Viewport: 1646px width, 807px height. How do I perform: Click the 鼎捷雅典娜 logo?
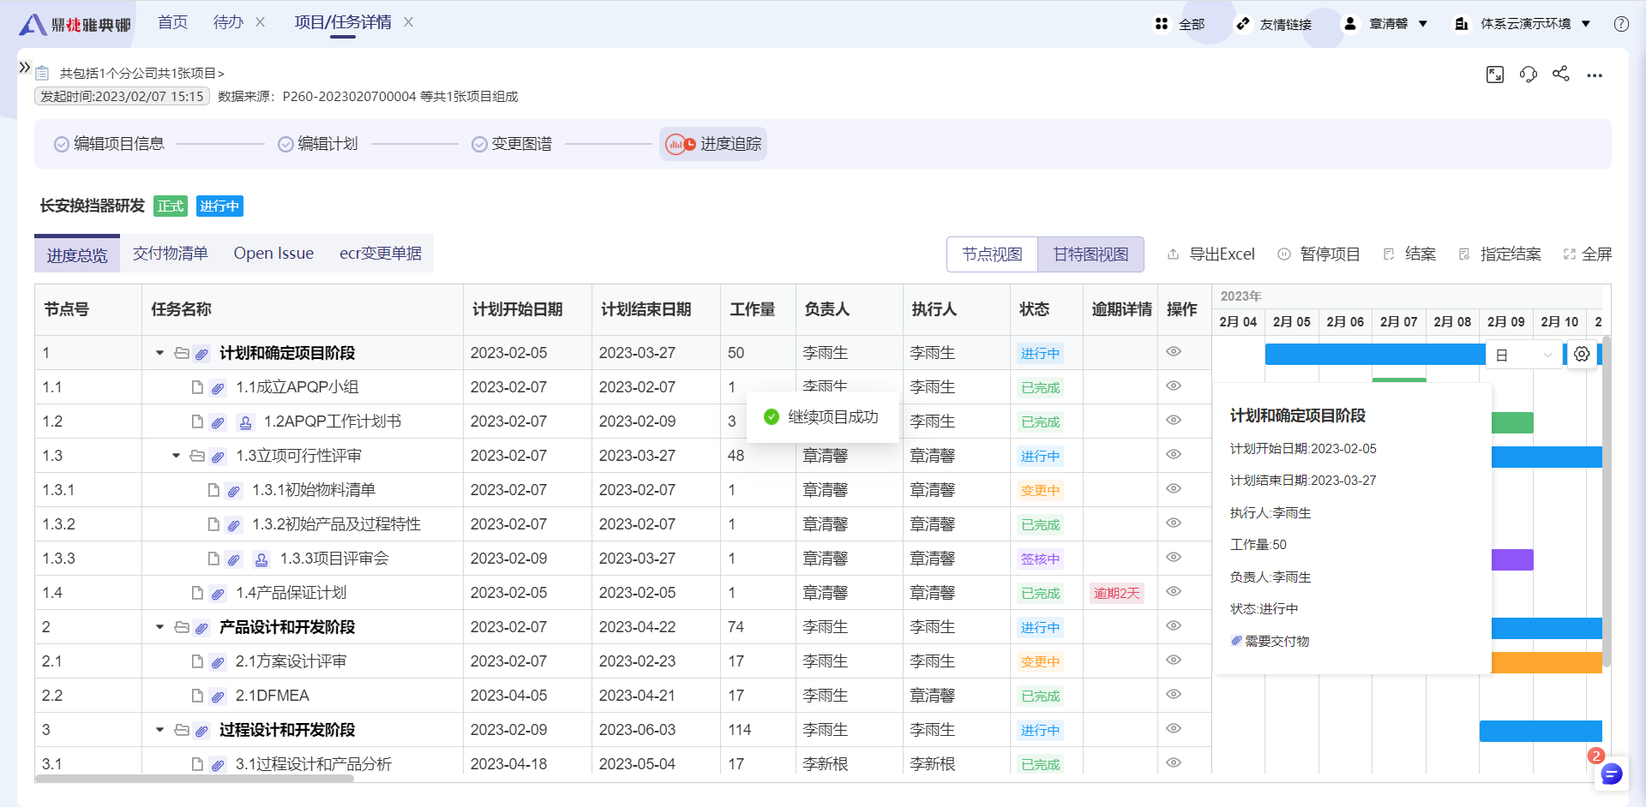pyautogui.click(x=75, y=24)
